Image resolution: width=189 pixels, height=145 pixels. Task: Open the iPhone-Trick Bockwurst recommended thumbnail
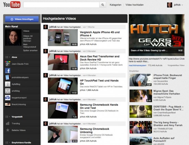pos(141,80)
